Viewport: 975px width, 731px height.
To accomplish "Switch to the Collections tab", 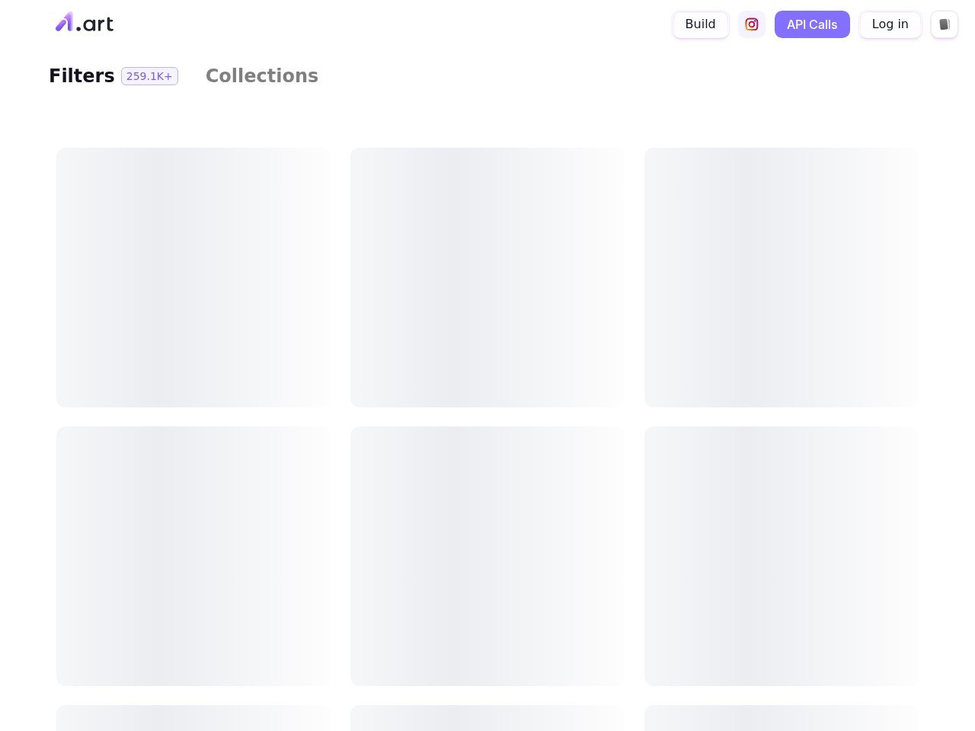I will tap(261, 76).
